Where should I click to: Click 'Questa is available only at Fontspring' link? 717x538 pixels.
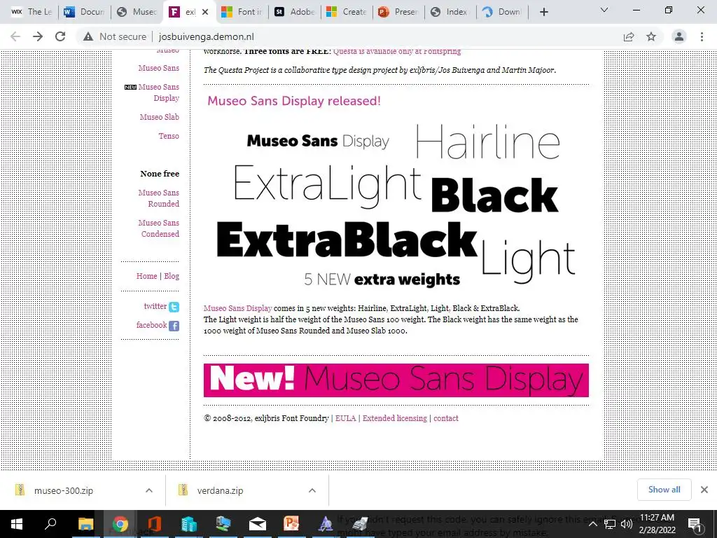[x=397, y=51]
